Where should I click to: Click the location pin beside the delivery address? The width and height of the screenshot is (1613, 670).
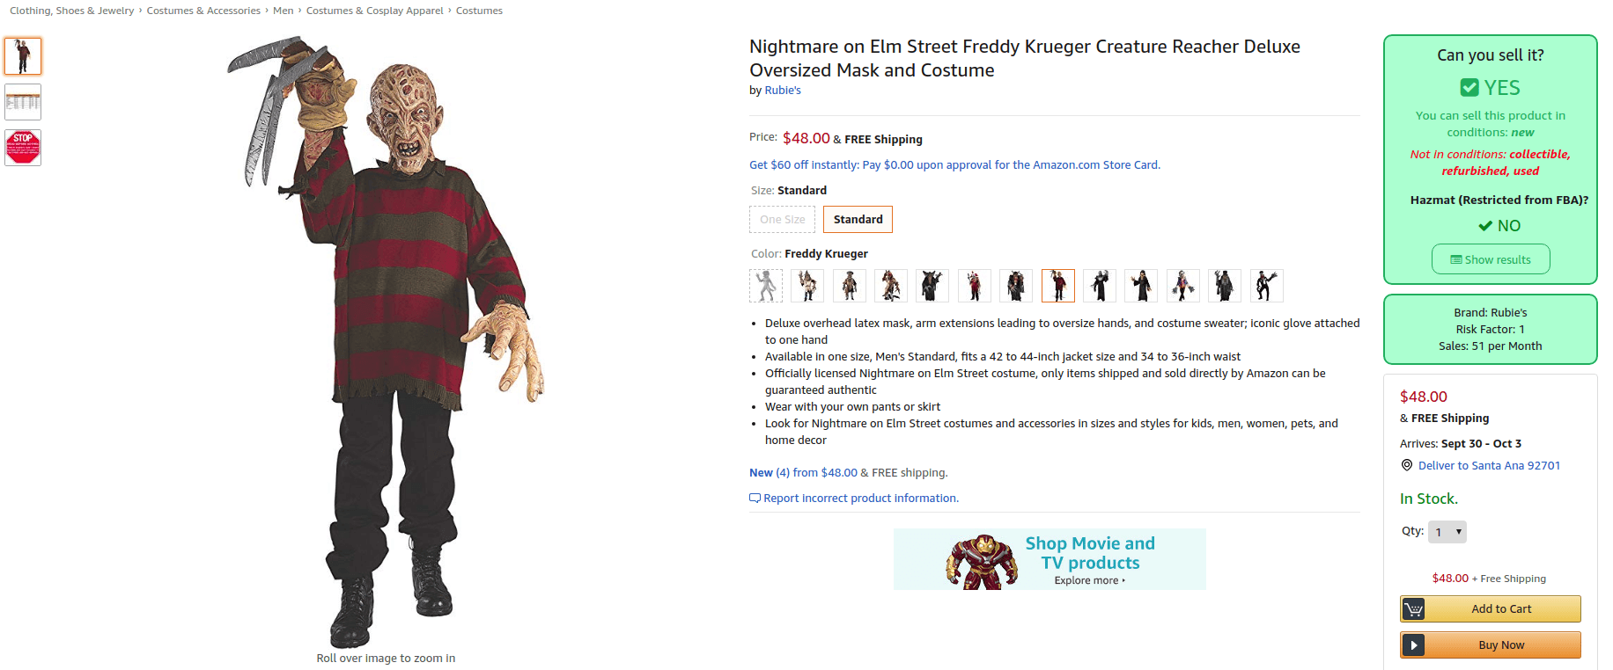pos(1406,465)
